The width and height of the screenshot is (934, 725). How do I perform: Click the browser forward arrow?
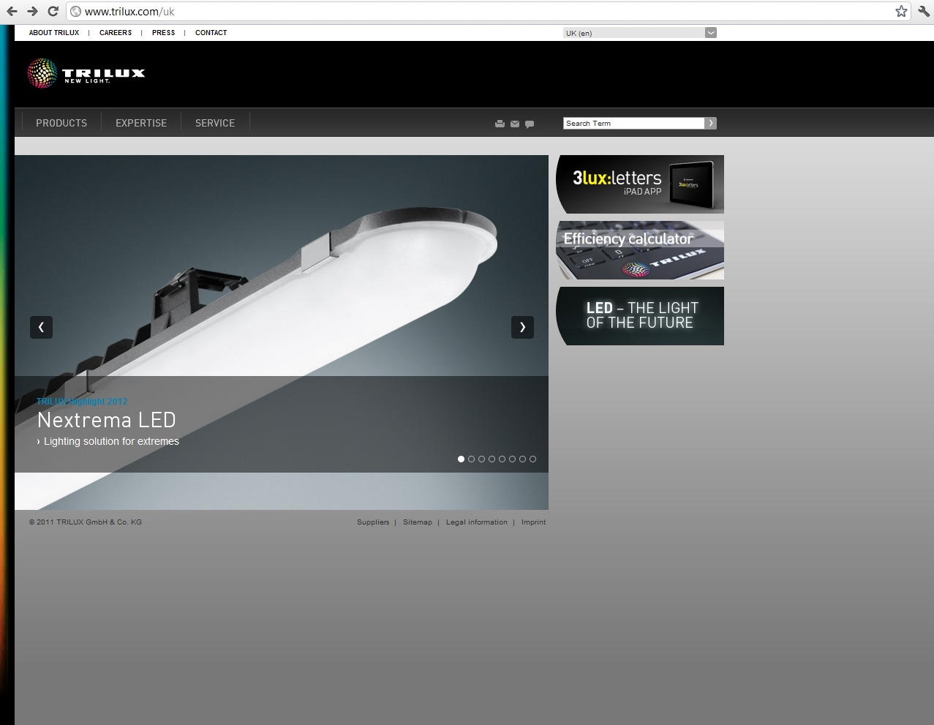pyautogui.click(x=32, y=11)
